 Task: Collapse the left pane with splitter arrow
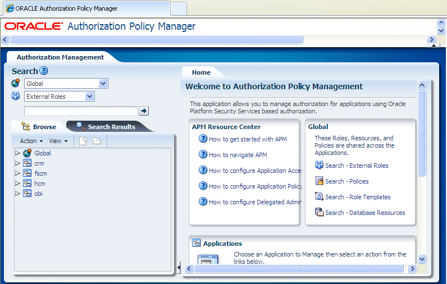pyautogui.click(x=179, y=268)
